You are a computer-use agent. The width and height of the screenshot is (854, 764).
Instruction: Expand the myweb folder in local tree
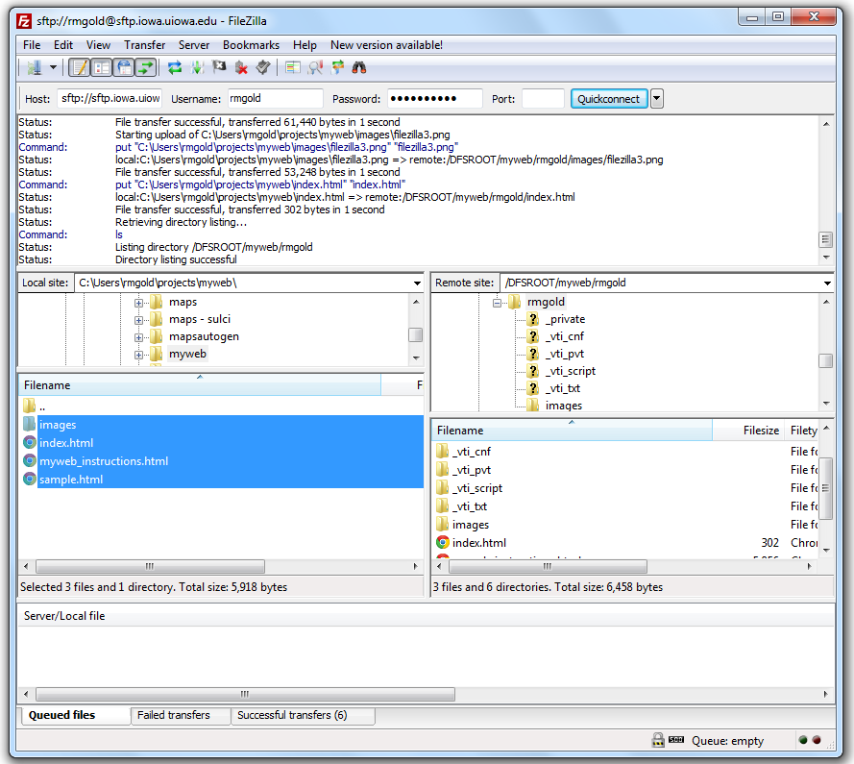pos(138,356)
